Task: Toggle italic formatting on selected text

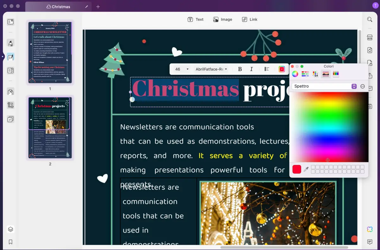Action: coord(251,69)
